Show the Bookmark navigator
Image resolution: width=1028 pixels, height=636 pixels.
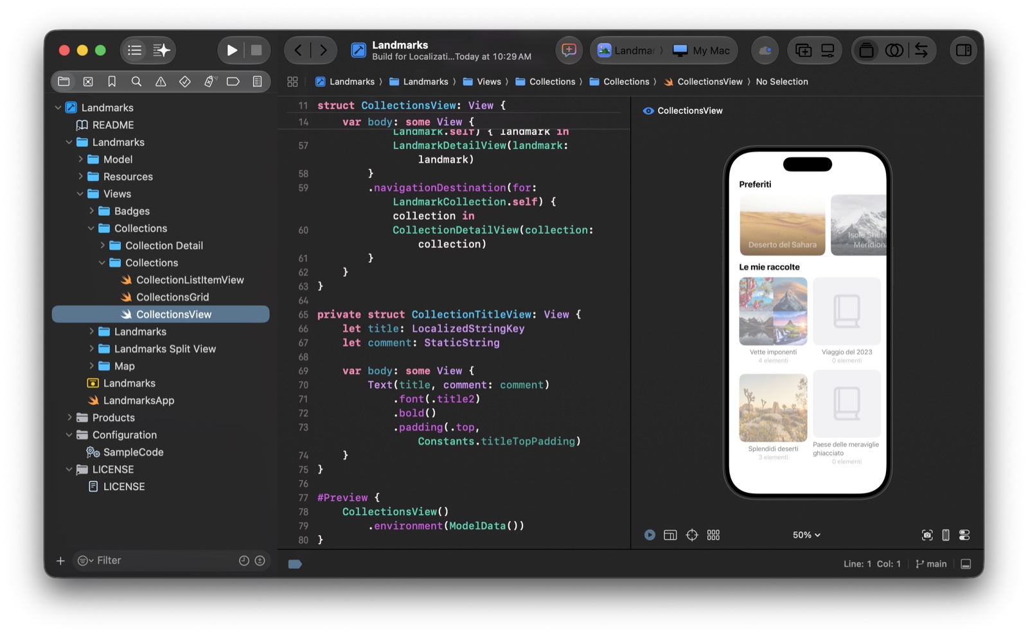pyautogui.click(x=112, y=82)
